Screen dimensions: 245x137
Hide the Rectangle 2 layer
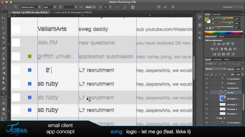(x=207, y=109)
